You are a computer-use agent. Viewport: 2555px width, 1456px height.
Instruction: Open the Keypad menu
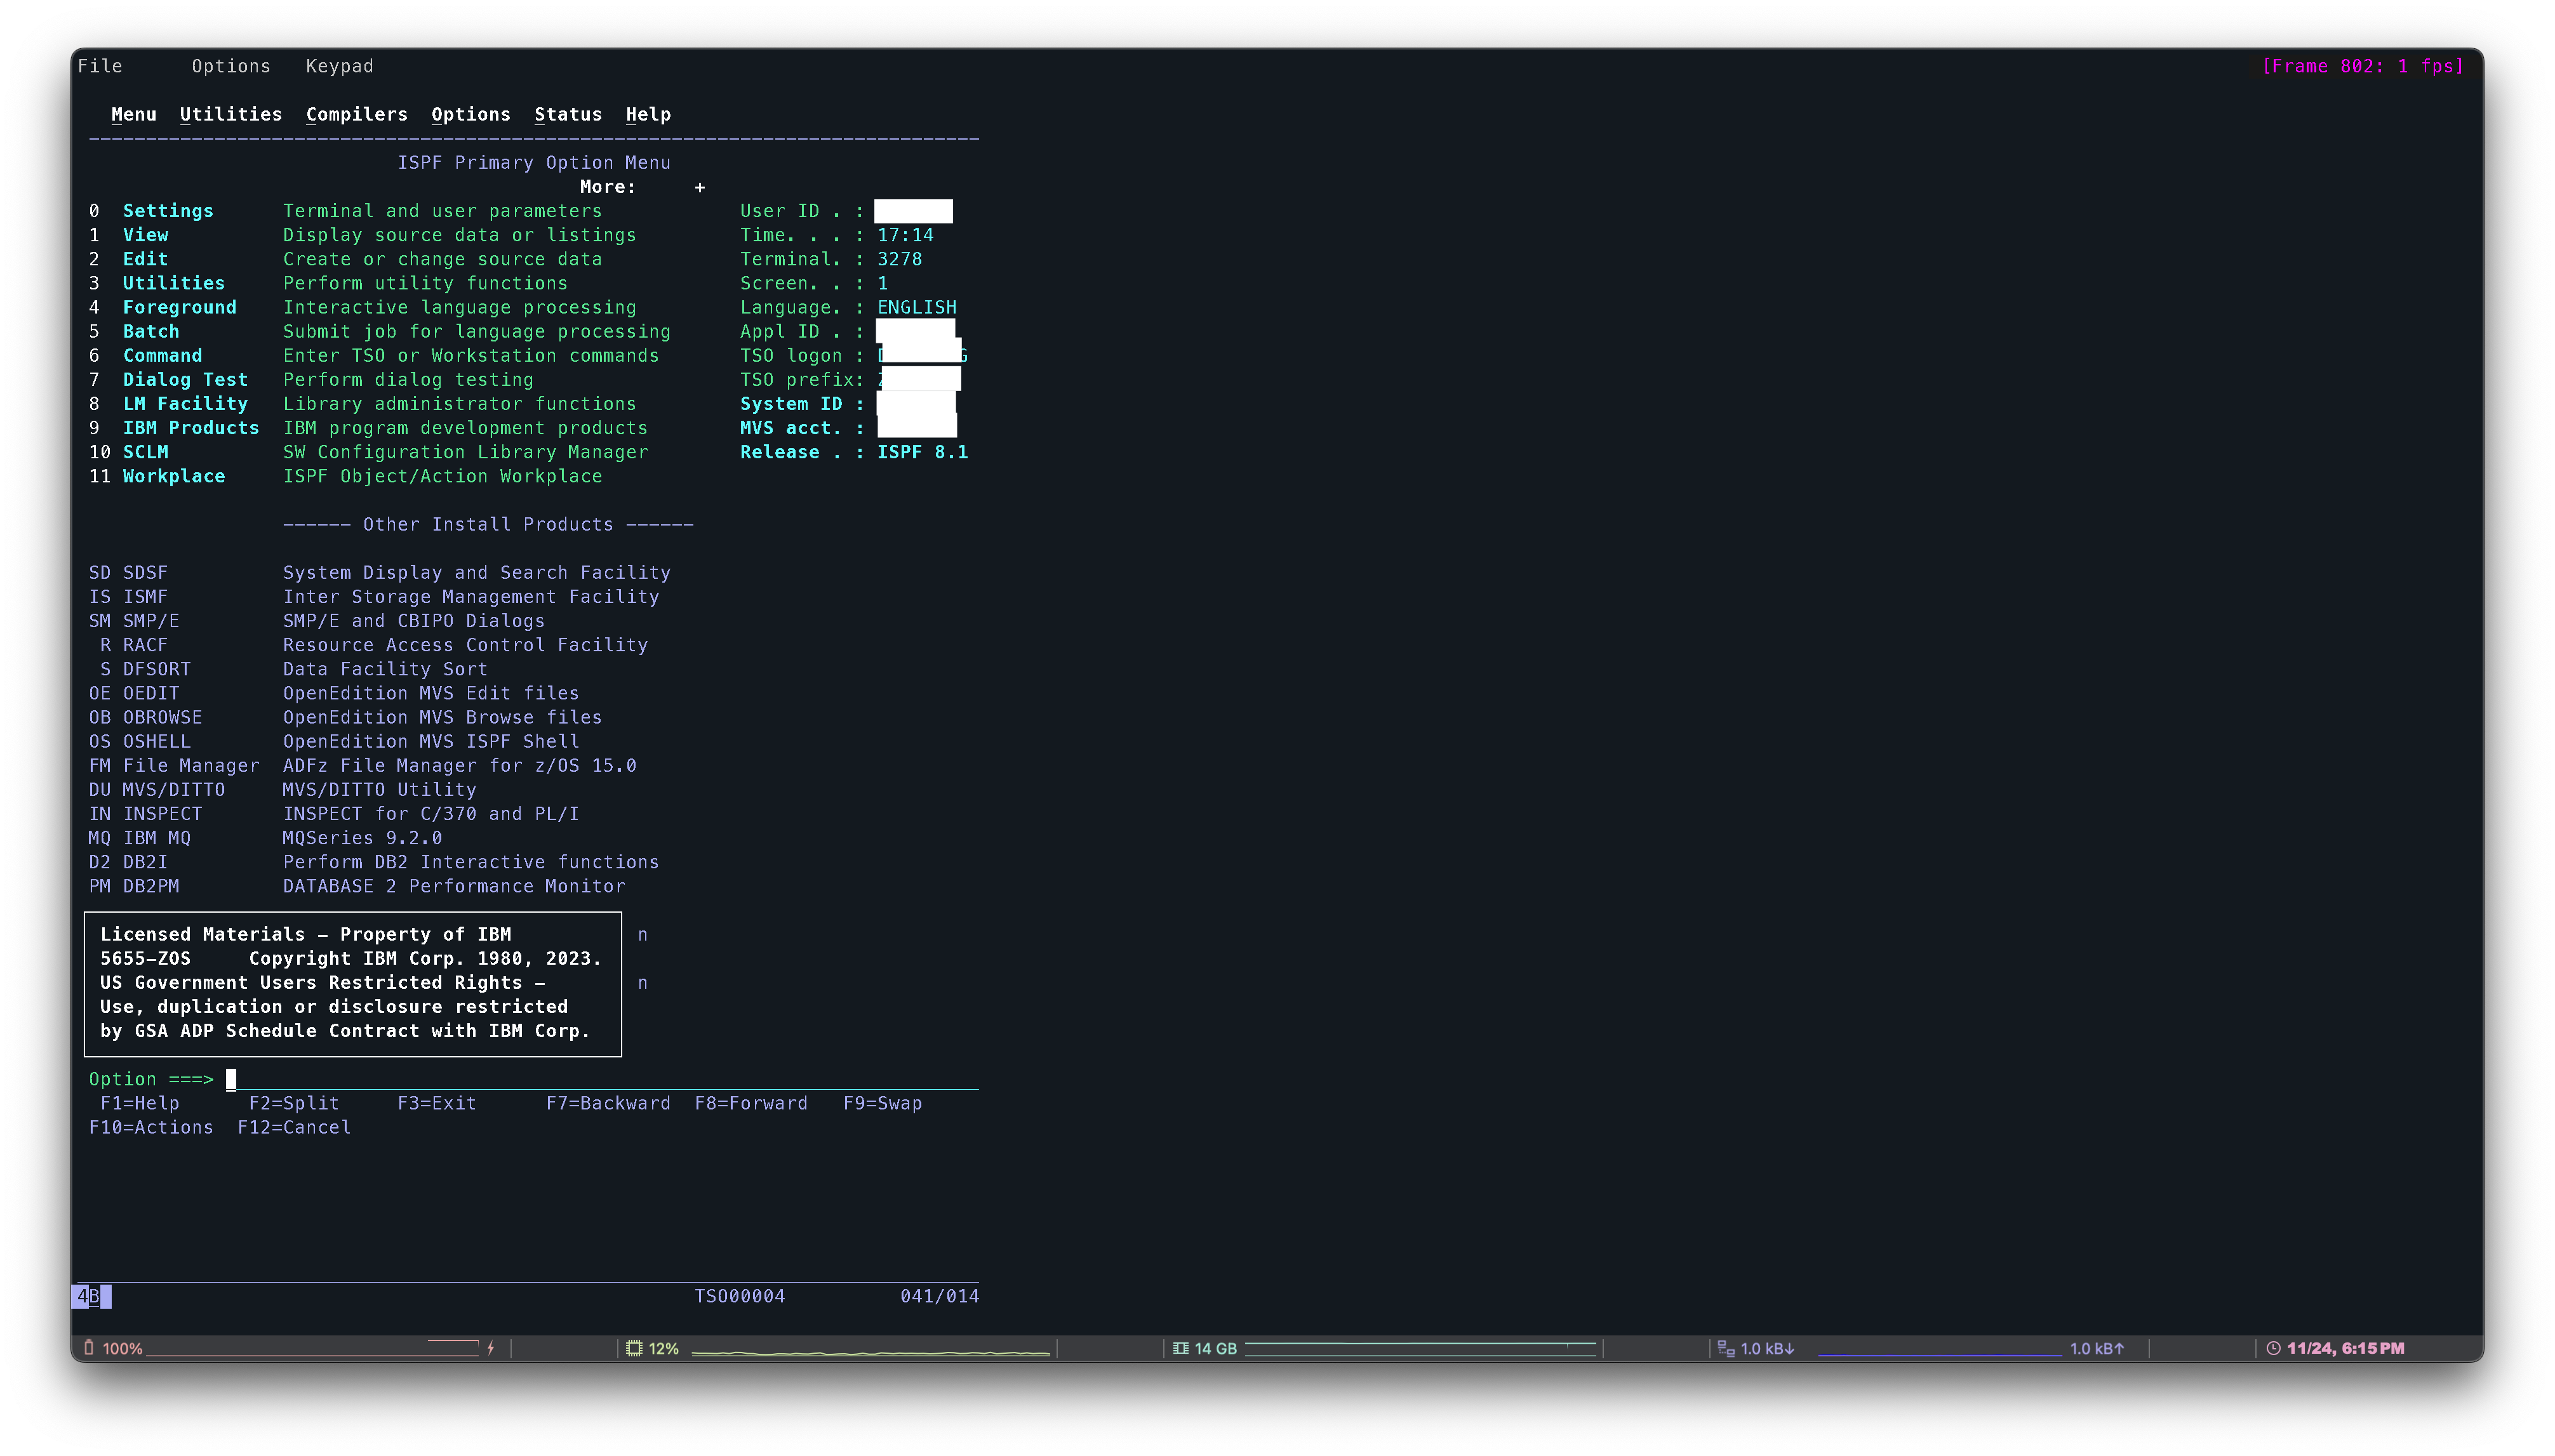pos(339,66)
